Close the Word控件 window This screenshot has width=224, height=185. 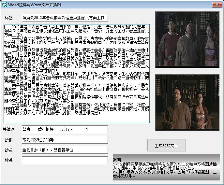[x=217, y=4]
